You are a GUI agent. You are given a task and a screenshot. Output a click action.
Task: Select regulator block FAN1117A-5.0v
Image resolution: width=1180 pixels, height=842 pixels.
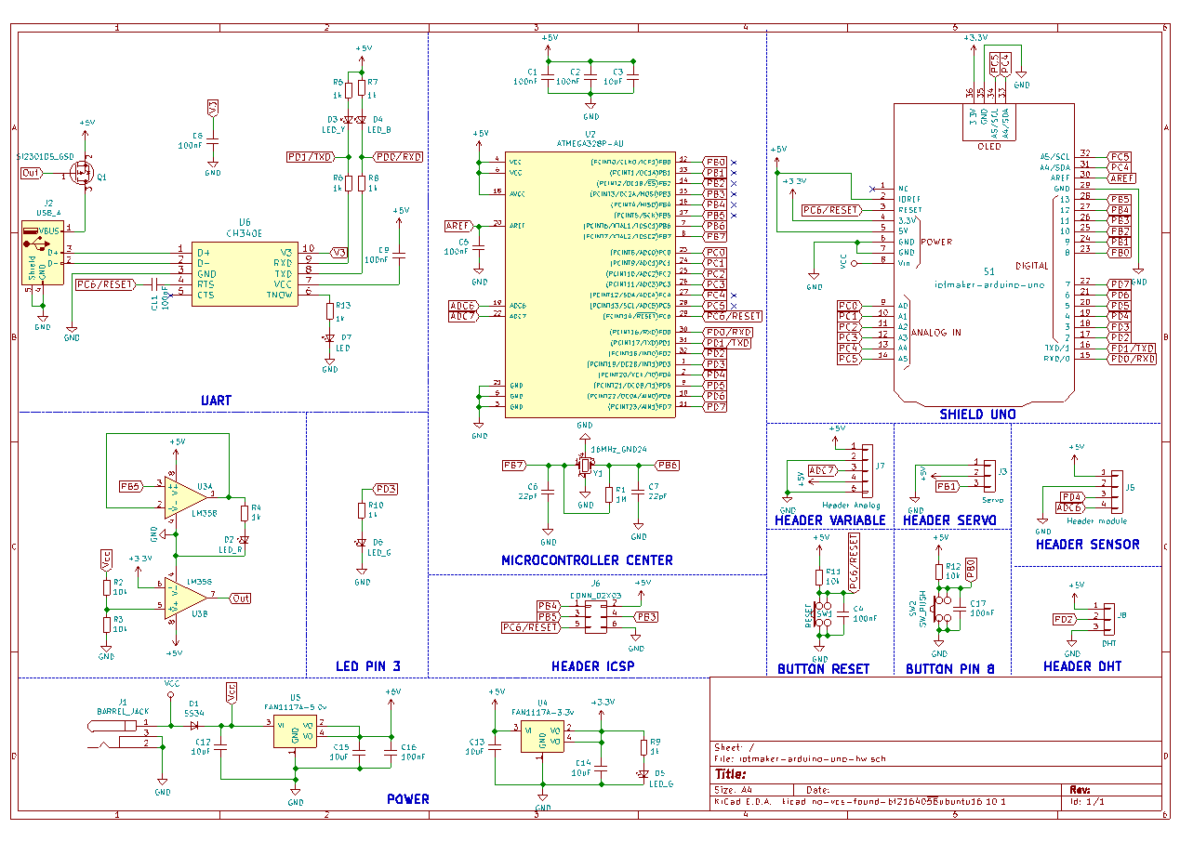click(x=296, y=730)
